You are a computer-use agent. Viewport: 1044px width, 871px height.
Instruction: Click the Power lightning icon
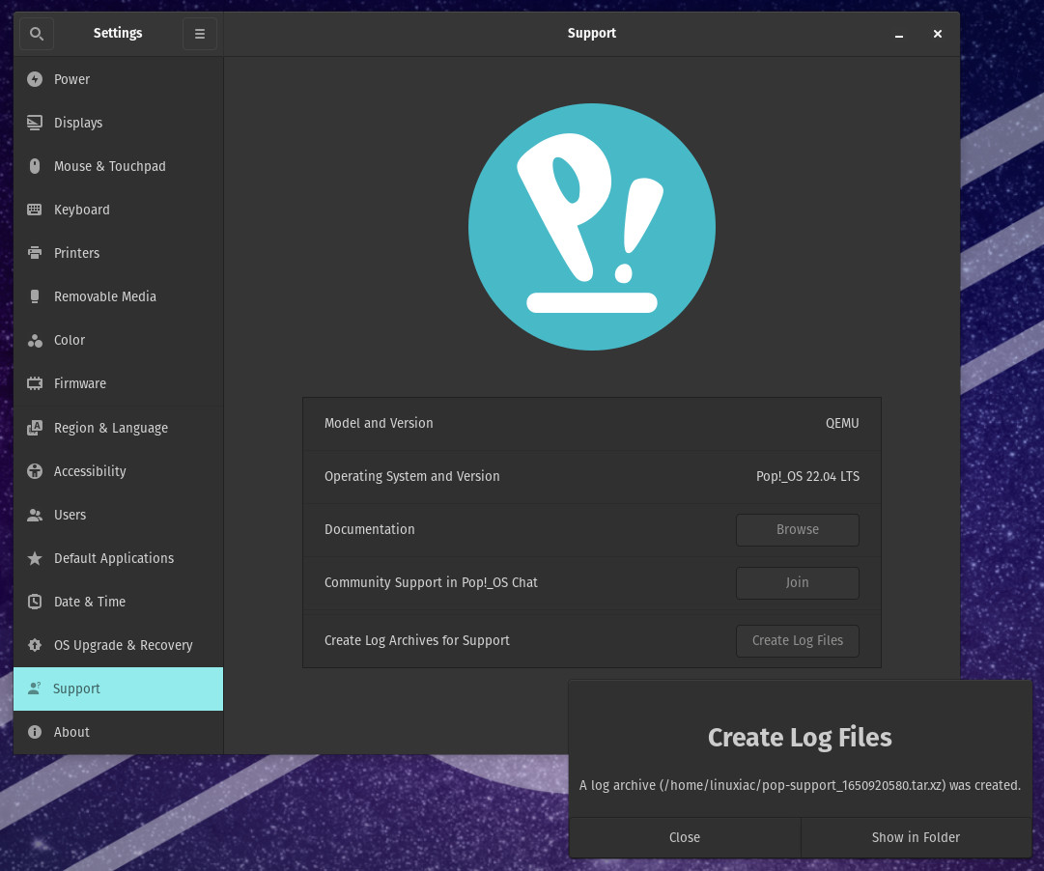tap(35, 79)
